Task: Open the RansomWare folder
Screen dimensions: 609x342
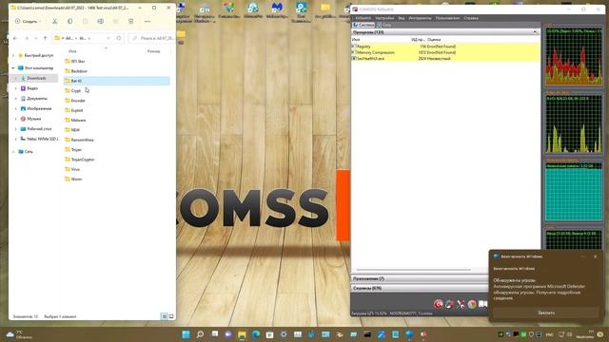Action: (x=82, y=140)
